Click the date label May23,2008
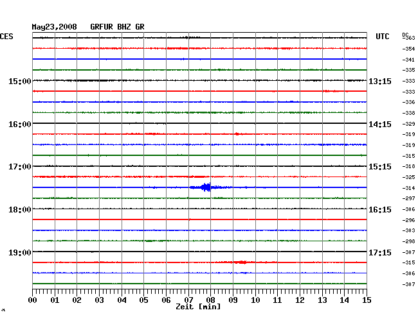This screenshot has height=317, width=418. click(x=55, y=27)
